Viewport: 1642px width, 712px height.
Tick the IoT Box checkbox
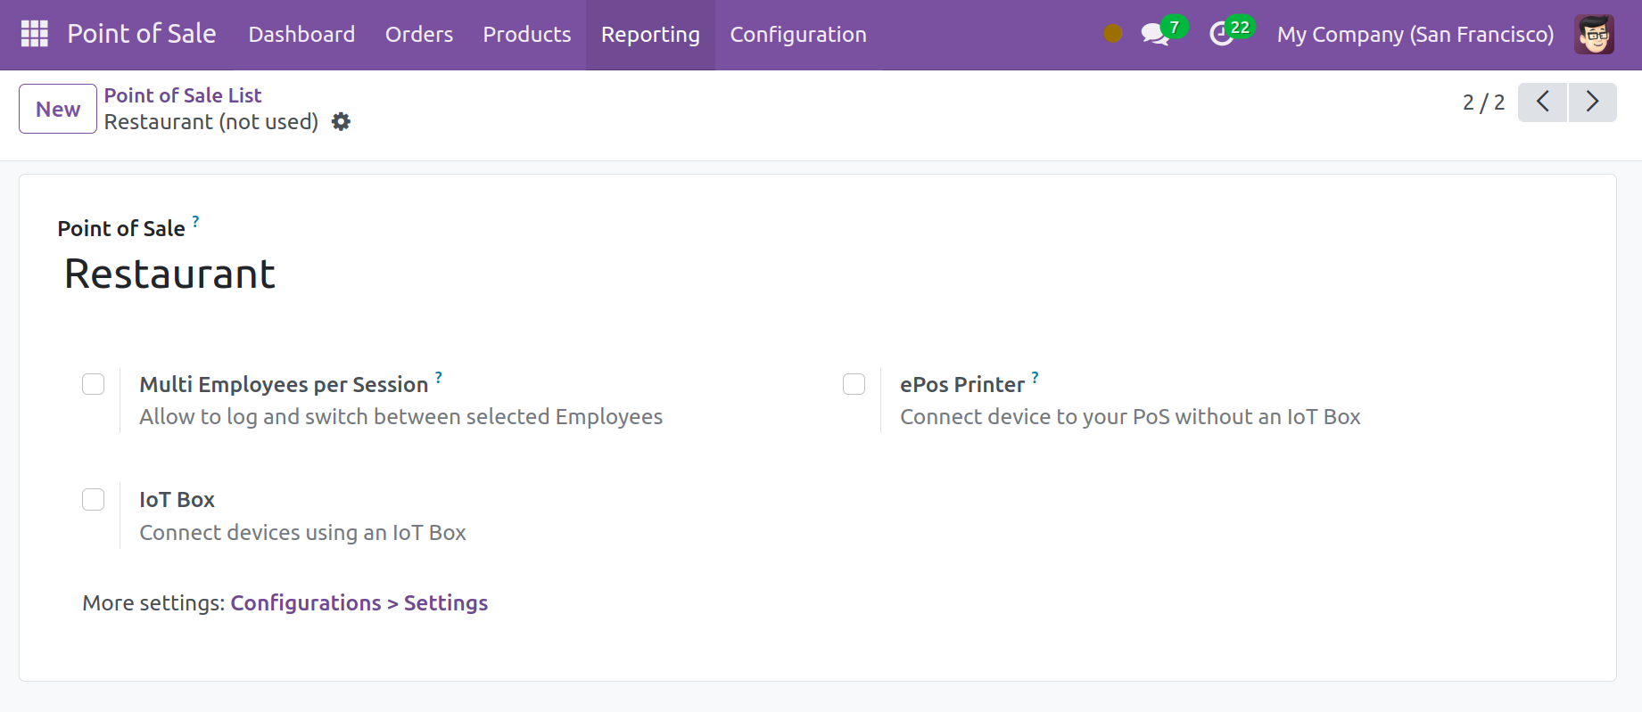coord(94,500)
